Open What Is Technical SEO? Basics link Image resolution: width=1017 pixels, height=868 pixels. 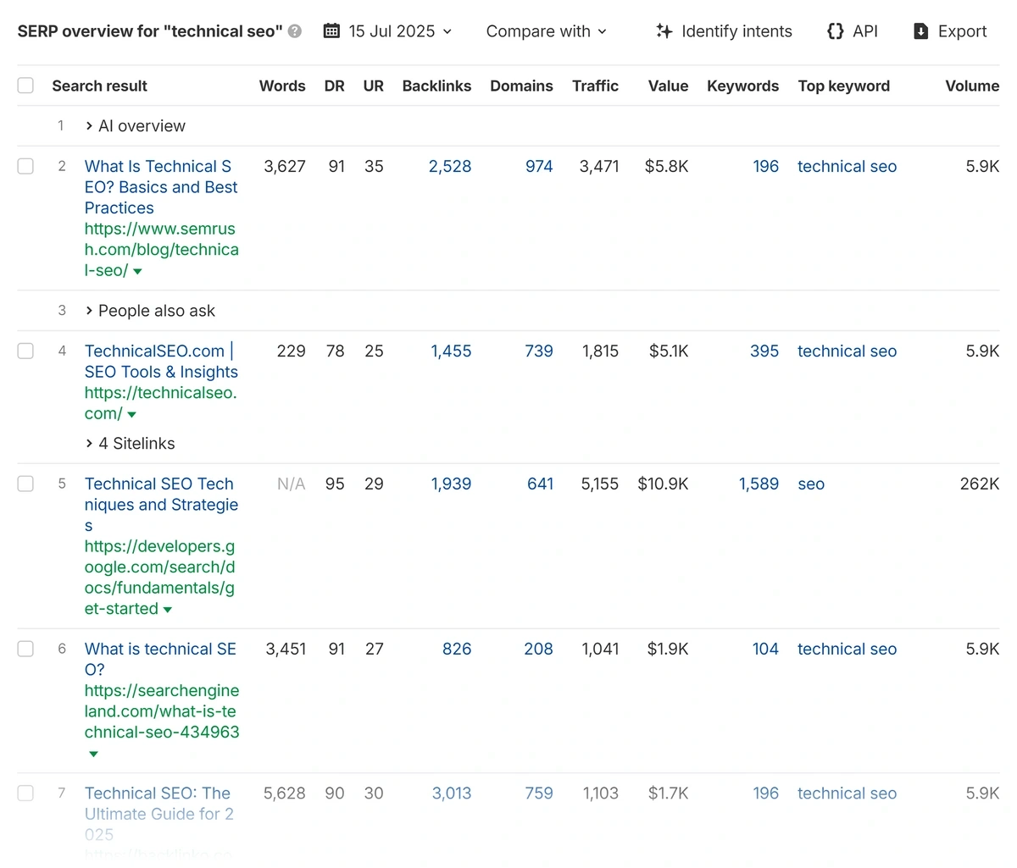[161, 187]
